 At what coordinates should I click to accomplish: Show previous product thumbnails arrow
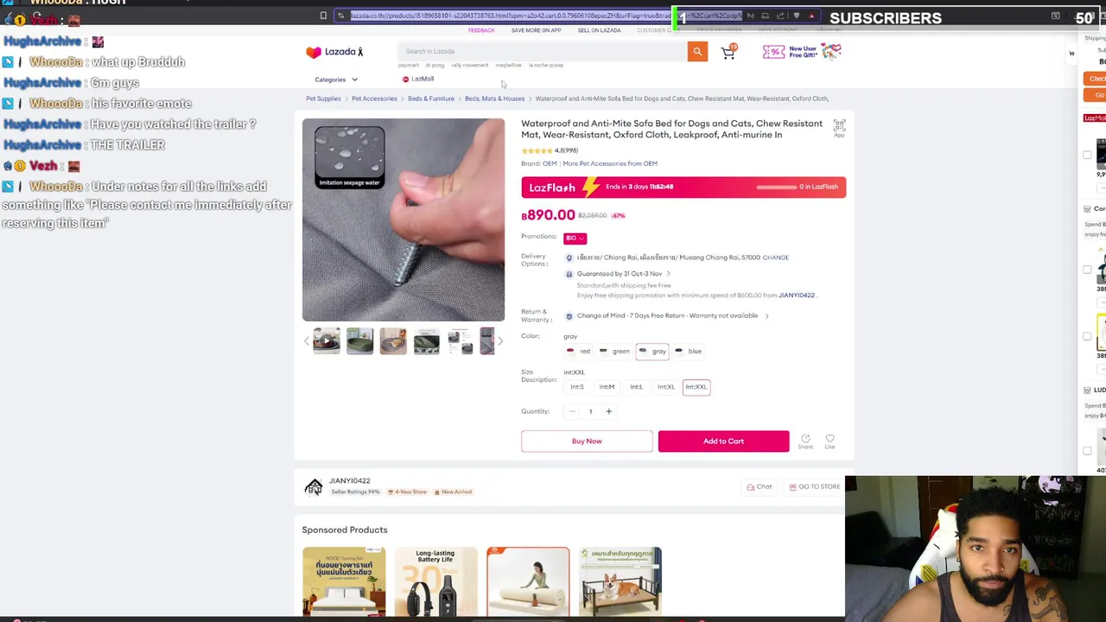click(306, 341)
